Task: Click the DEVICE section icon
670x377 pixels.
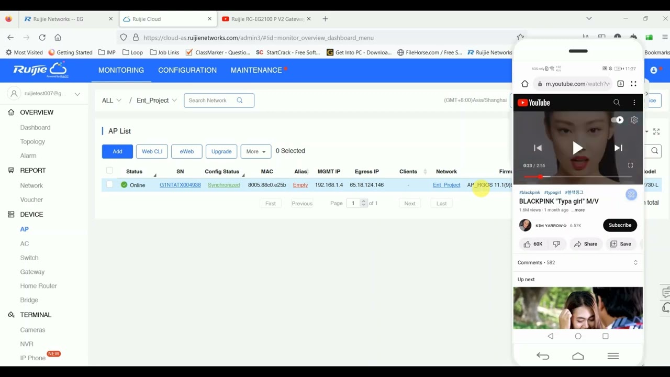Action: click(x=11, y=215)
